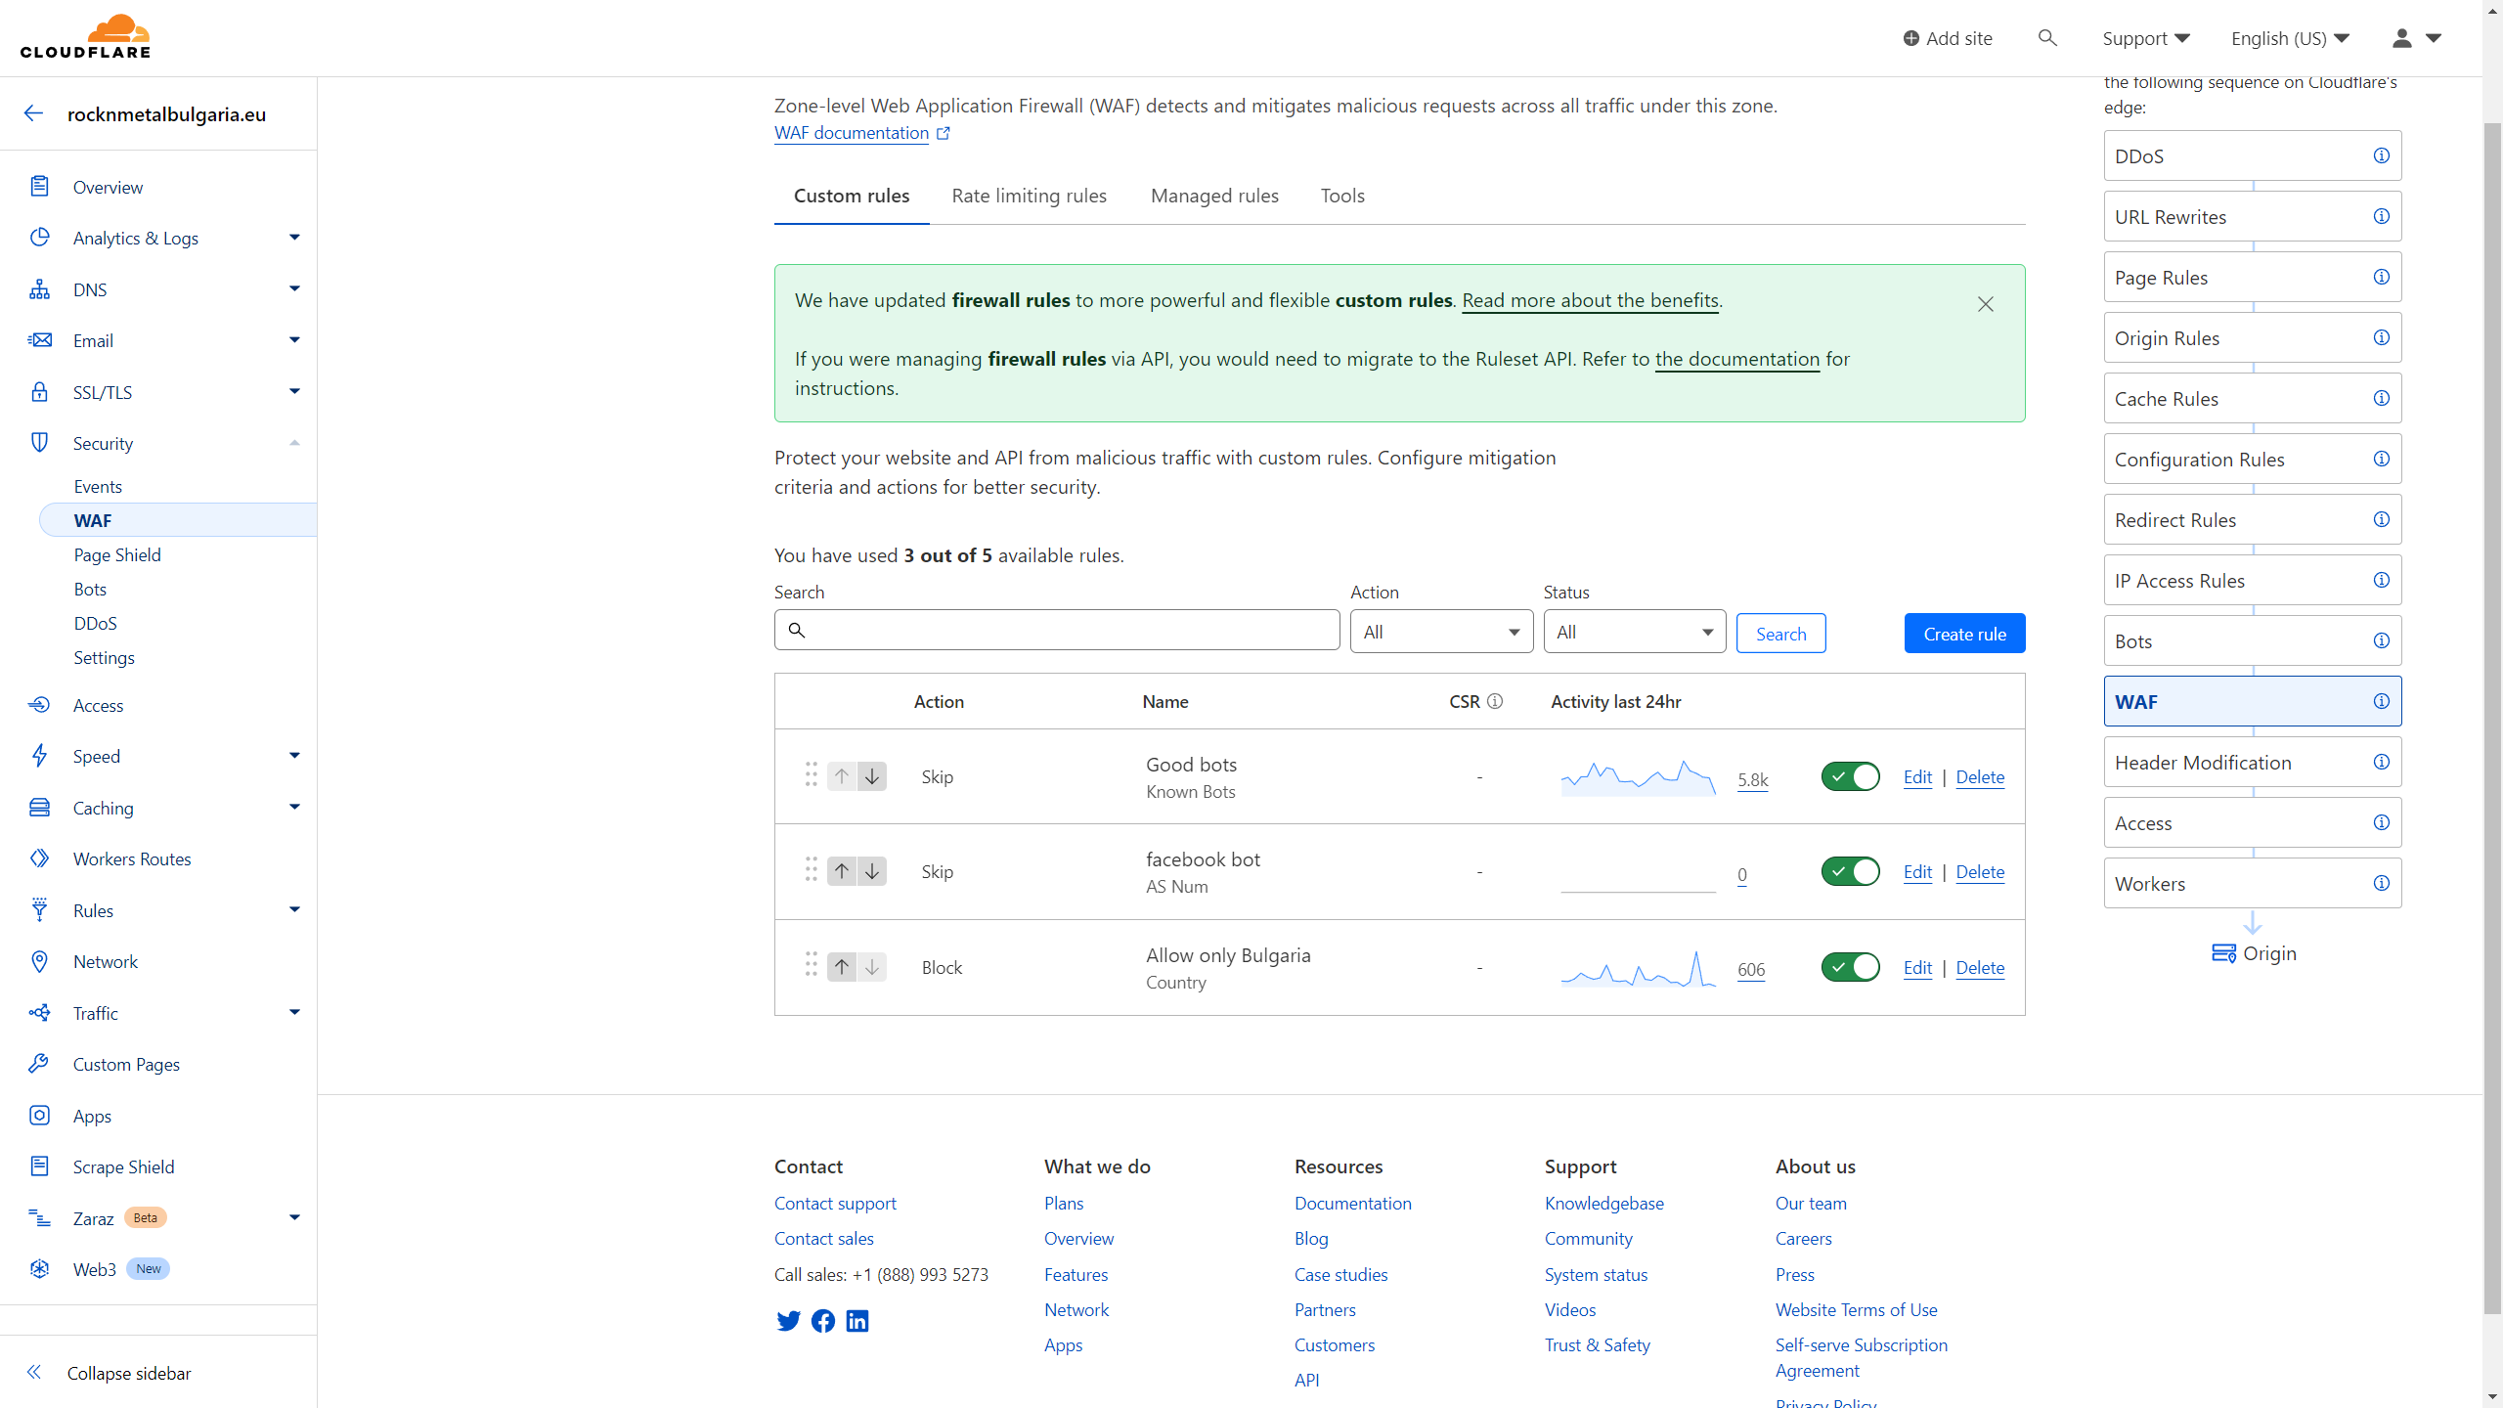Open the WAF documentation link

pos(852,133)
